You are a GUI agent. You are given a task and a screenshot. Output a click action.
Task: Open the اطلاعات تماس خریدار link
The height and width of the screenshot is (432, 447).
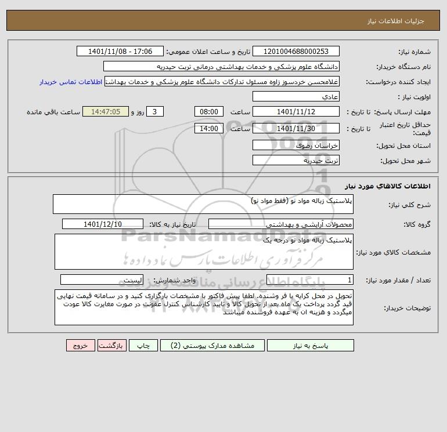pyautogui.click(x=71, y=82)
